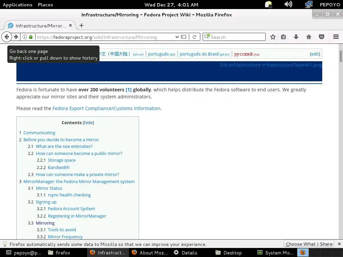Open MirrorManager: the Fedora Mirror Management system

(79, 181)
